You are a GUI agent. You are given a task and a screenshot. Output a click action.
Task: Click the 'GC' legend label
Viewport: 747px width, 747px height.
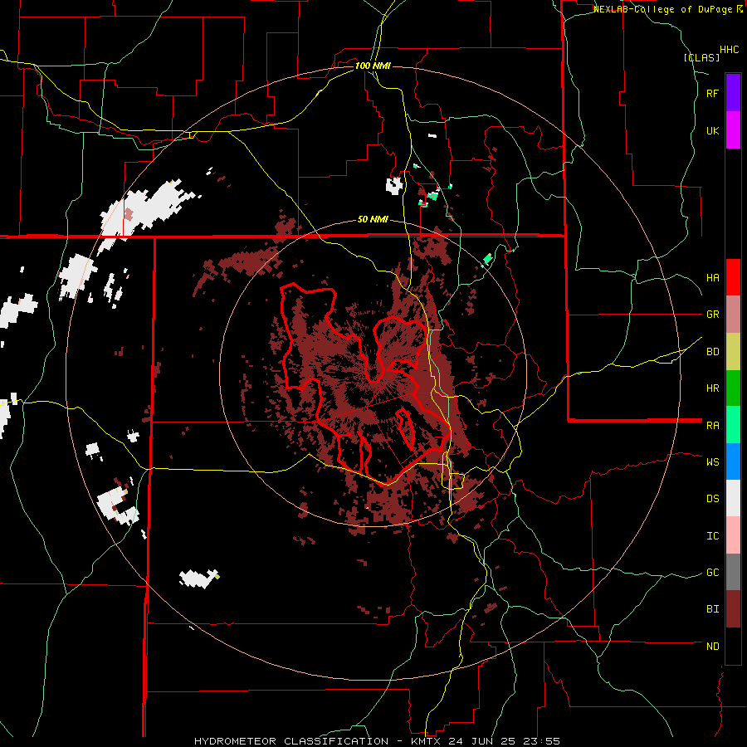click(x=712, y=572)
